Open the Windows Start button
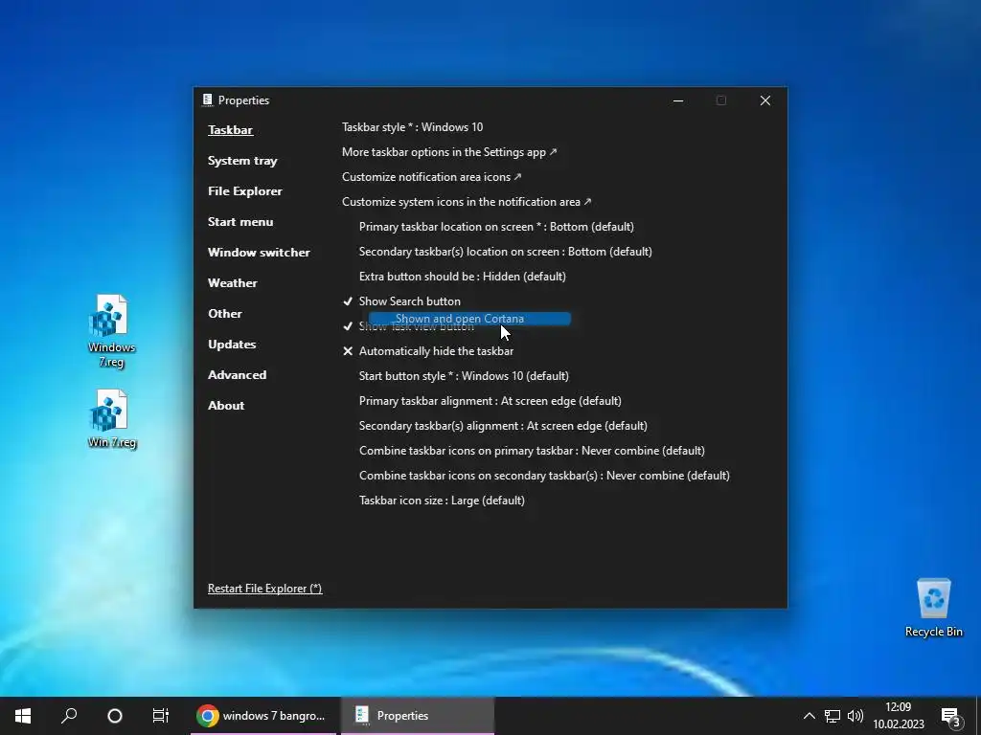 click(23, 716)
